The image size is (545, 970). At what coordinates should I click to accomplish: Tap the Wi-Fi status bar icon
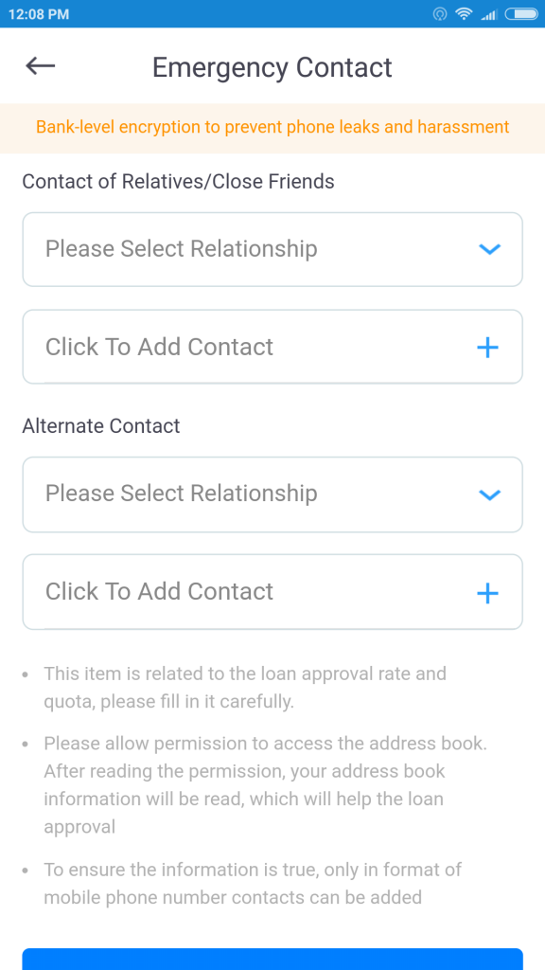[464, 13]
